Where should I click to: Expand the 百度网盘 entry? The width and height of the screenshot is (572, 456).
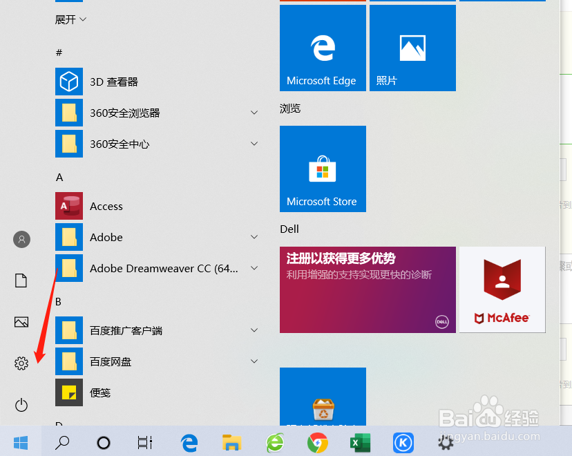click(254, 361)
